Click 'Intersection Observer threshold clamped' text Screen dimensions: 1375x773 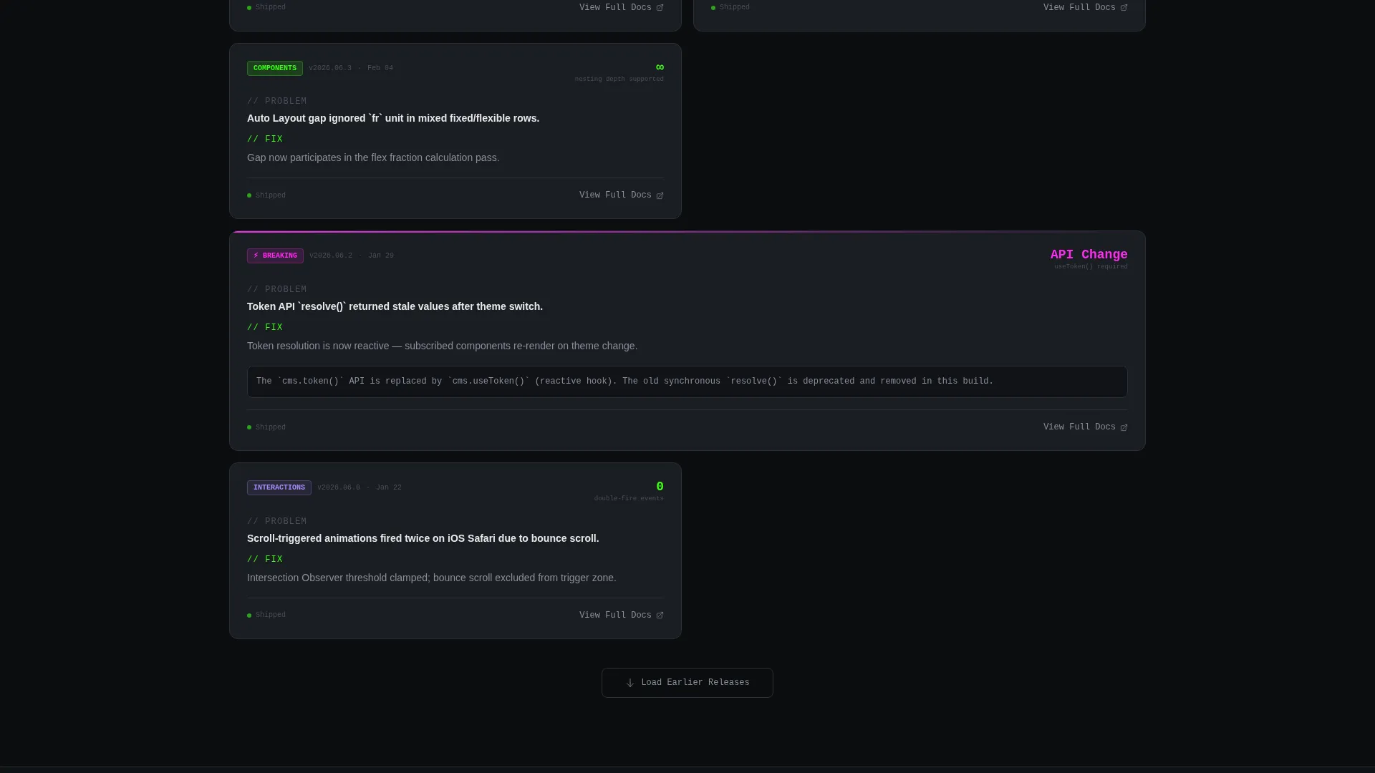point(431,578)
